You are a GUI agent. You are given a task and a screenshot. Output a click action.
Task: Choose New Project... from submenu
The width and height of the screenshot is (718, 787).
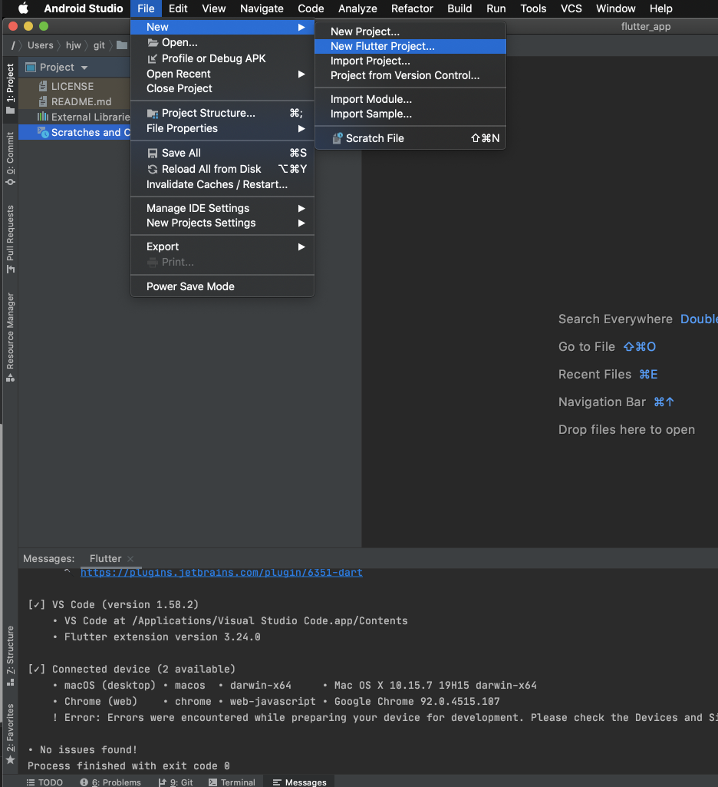410,31
